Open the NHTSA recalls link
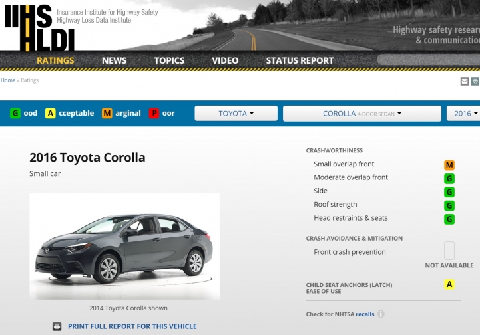 coord(365,314)
